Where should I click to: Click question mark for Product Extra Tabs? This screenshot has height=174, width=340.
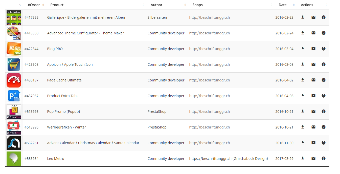[323, 96]
